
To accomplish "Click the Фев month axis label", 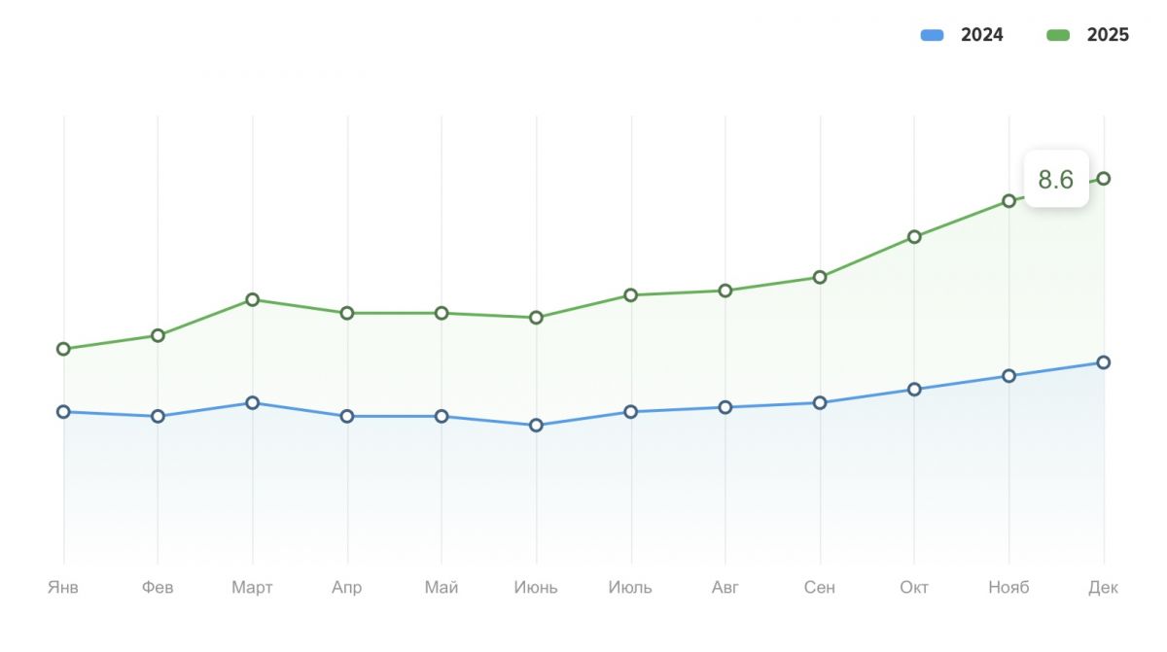I will click(158, 588).
